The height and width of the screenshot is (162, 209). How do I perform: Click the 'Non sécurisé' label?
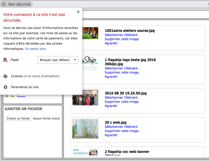tap(19, 4)
